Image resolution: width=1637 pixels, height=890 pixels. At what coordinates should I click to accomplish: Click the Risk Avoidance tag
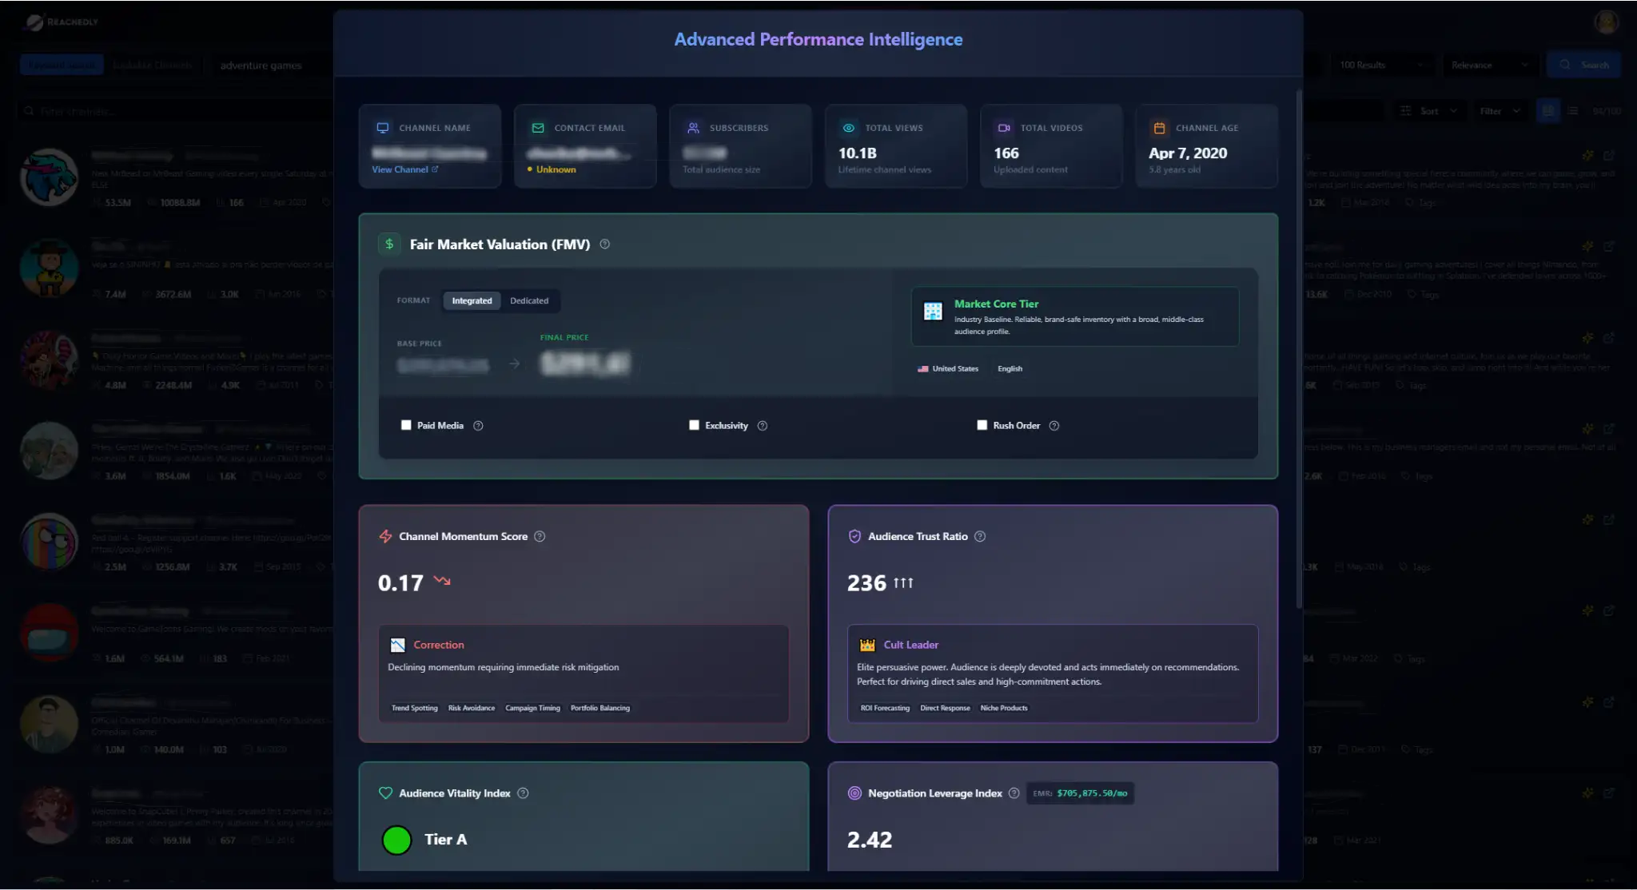(472, 708)
